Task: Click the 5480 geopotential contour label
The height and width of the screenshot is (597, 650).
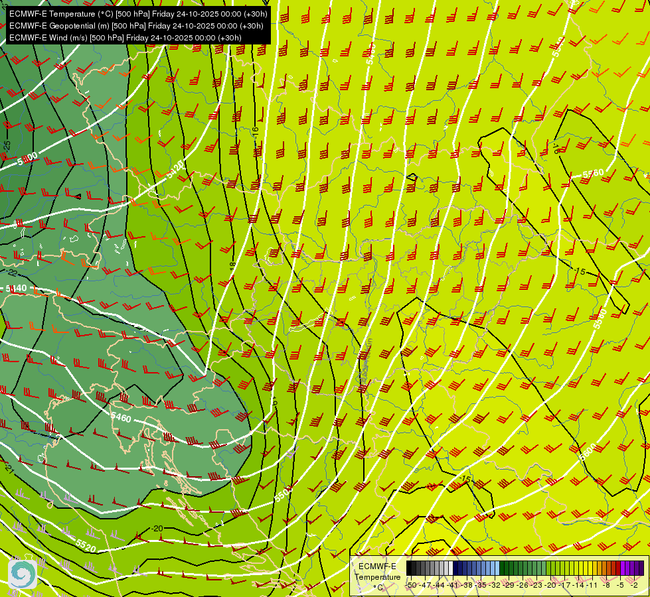Action: (371, 54)
